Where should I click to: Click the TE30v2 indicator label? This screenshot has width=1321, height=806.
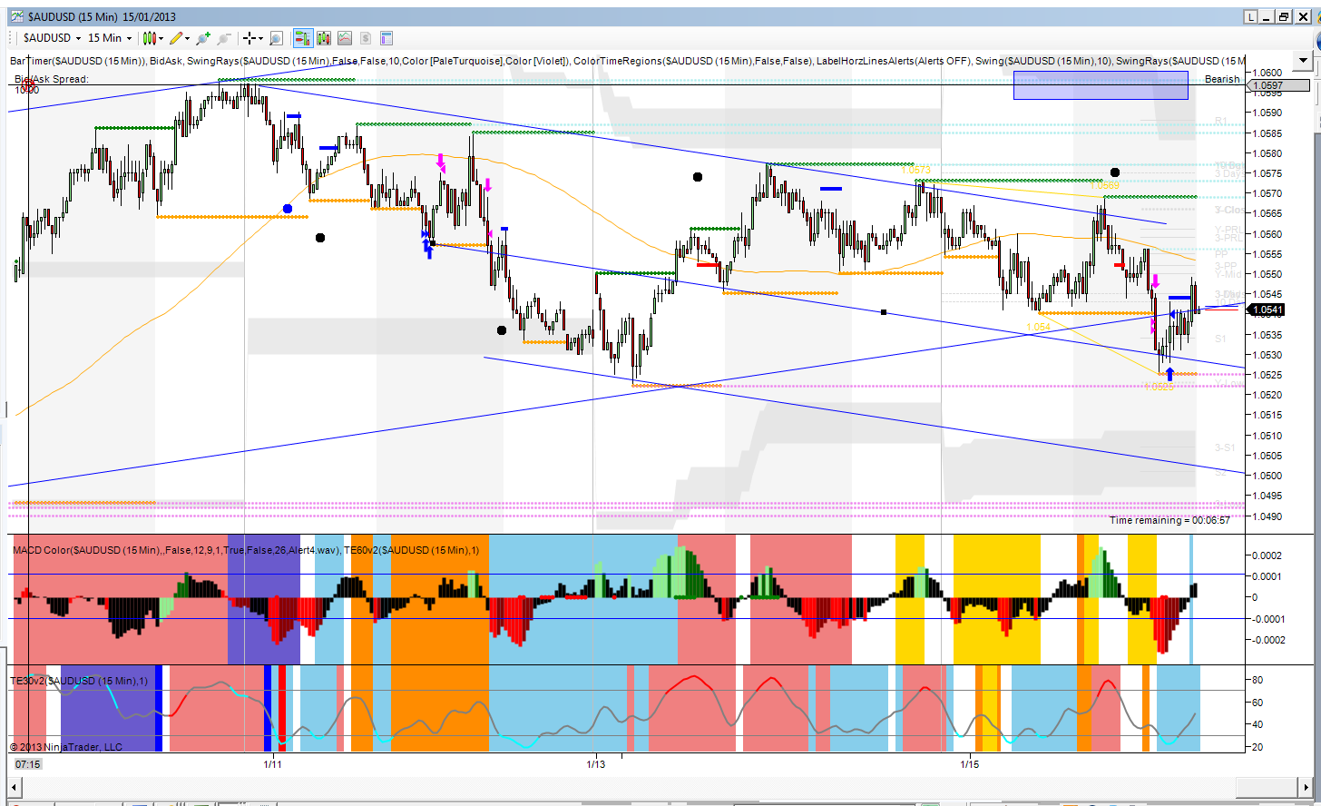pos(79,680)
